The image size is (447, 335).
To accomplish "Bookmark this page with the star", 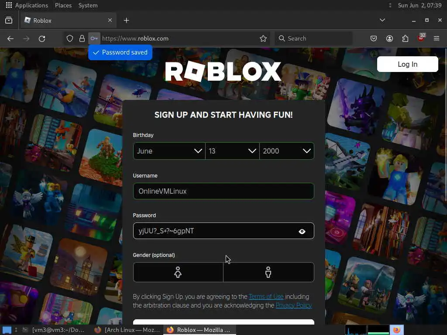I will pos(263,38).
